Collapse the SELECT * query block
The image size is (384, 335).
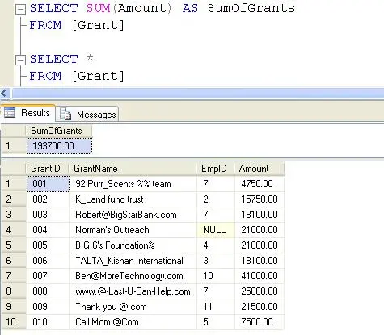20,60
